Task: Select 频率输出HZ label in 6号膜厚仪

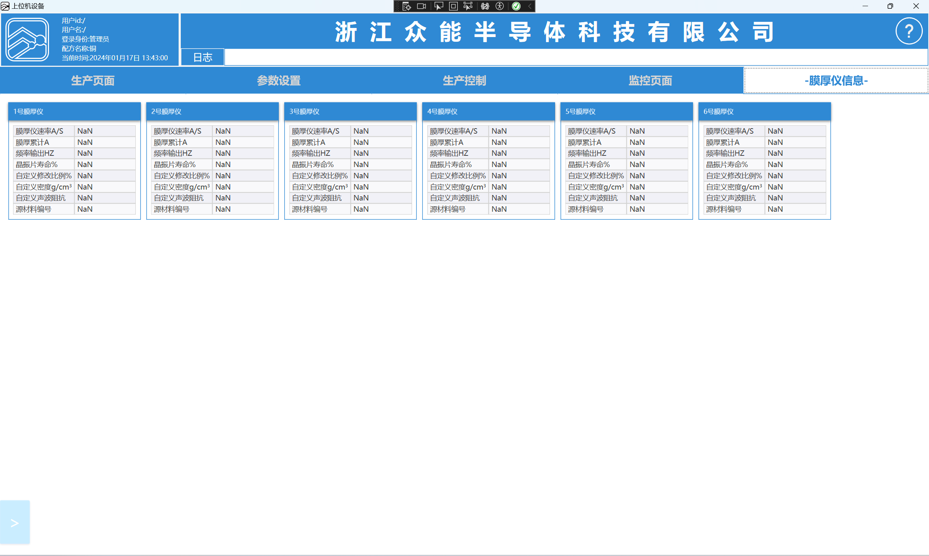Action: pos(734,153)
